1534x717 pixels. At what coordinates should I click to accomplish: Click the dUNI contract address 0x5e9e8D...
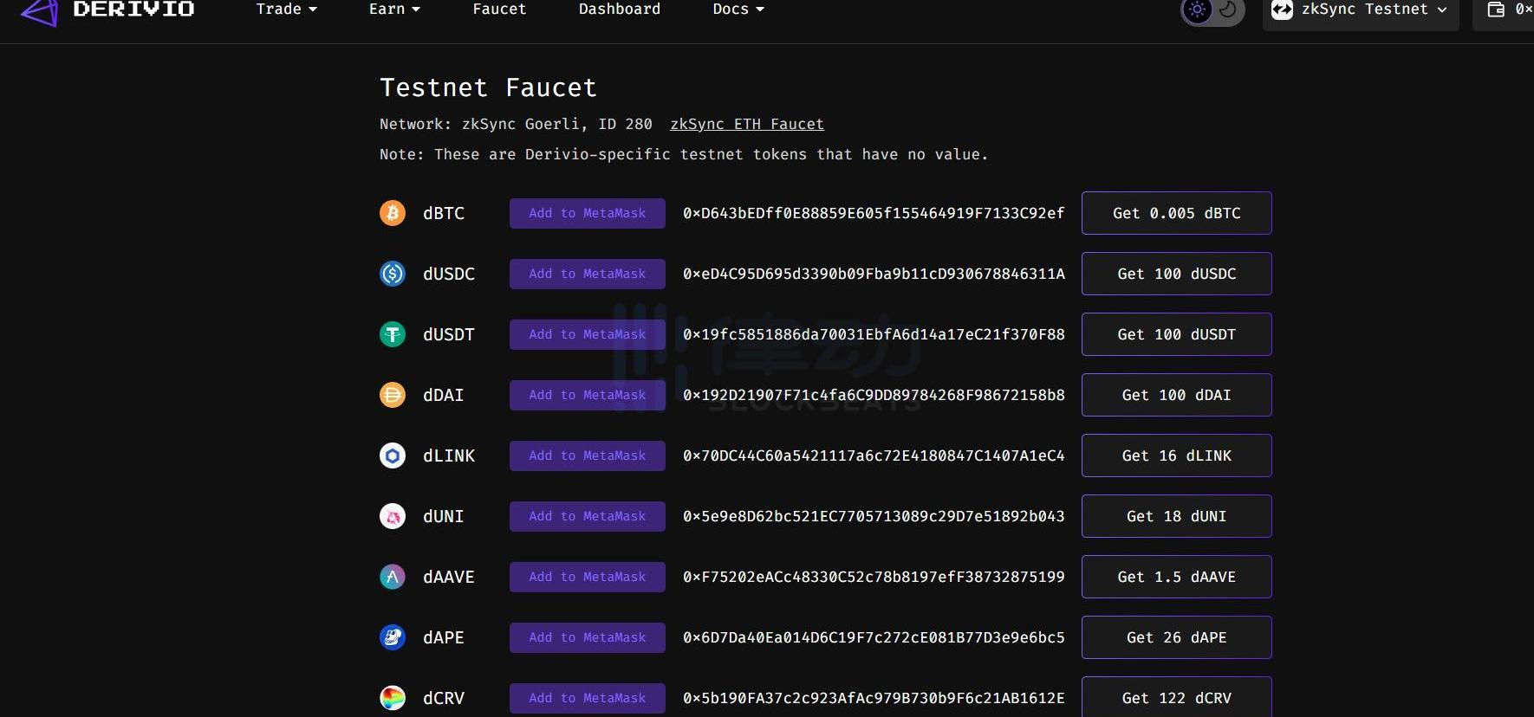[x=874, y=516]
